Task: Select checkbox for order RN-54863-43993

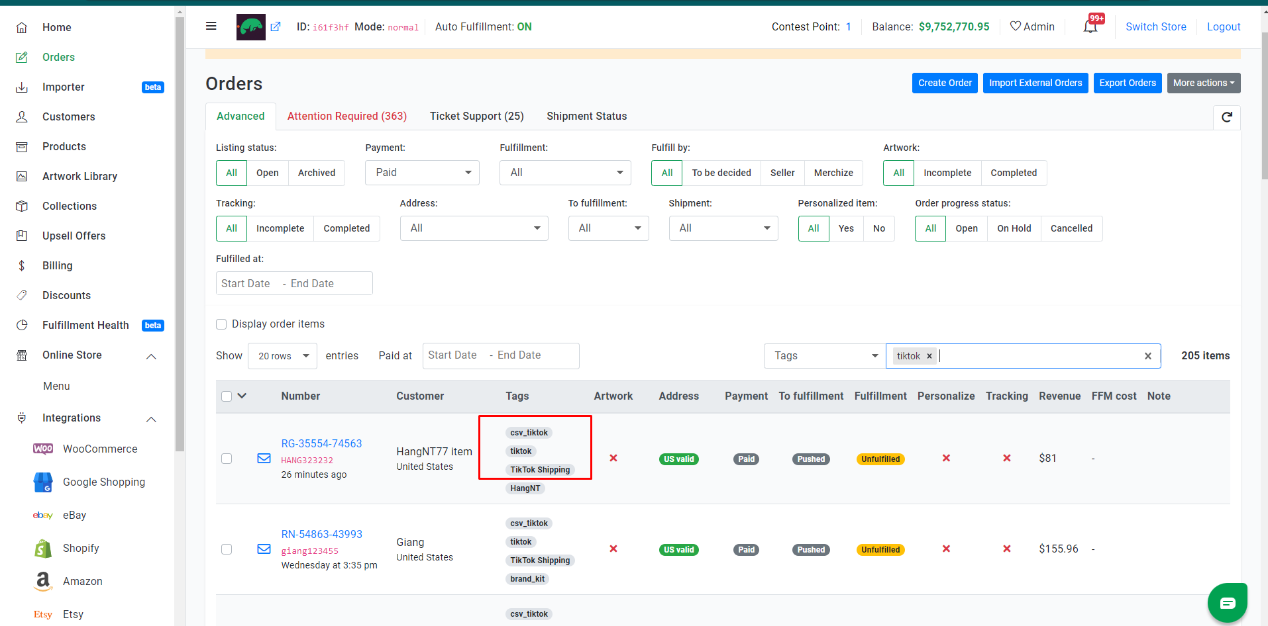Action: point(227,549)
